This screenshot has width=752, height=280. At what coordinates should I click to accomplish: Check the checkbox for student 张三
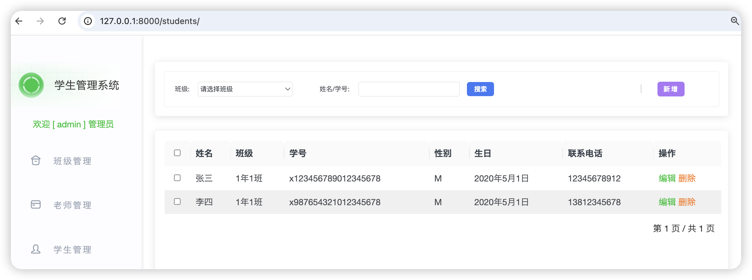[177, 178]
